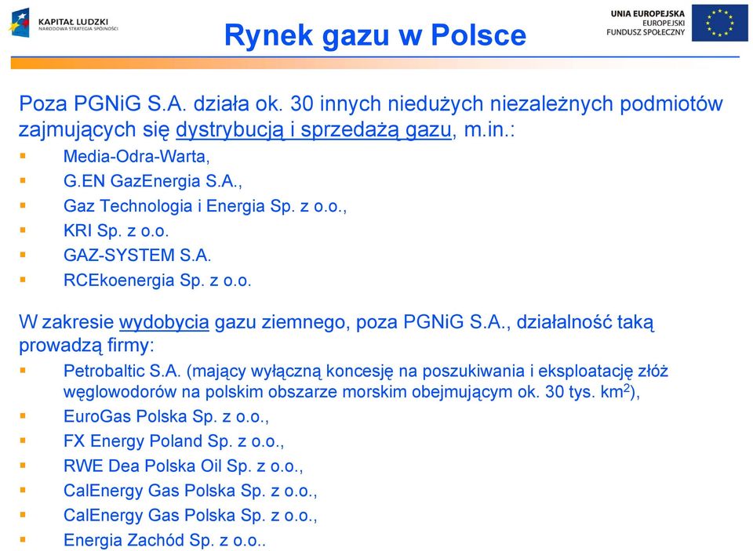Select "RWE Dea Polska Oil Sp. z o.o."
The height and width of the screenshot is (551, 753).
click(x=183, y=466)
